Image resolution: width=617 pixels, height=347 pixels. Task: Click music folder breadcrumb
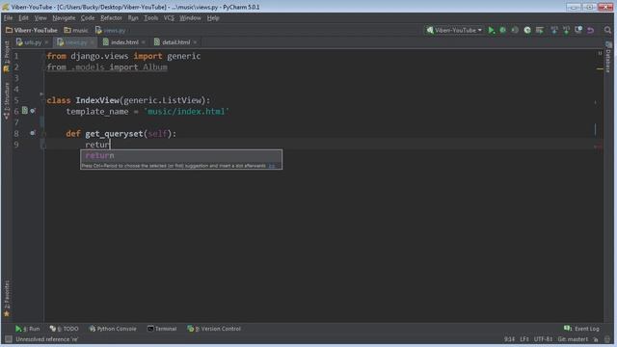click(x=76, y=30)
